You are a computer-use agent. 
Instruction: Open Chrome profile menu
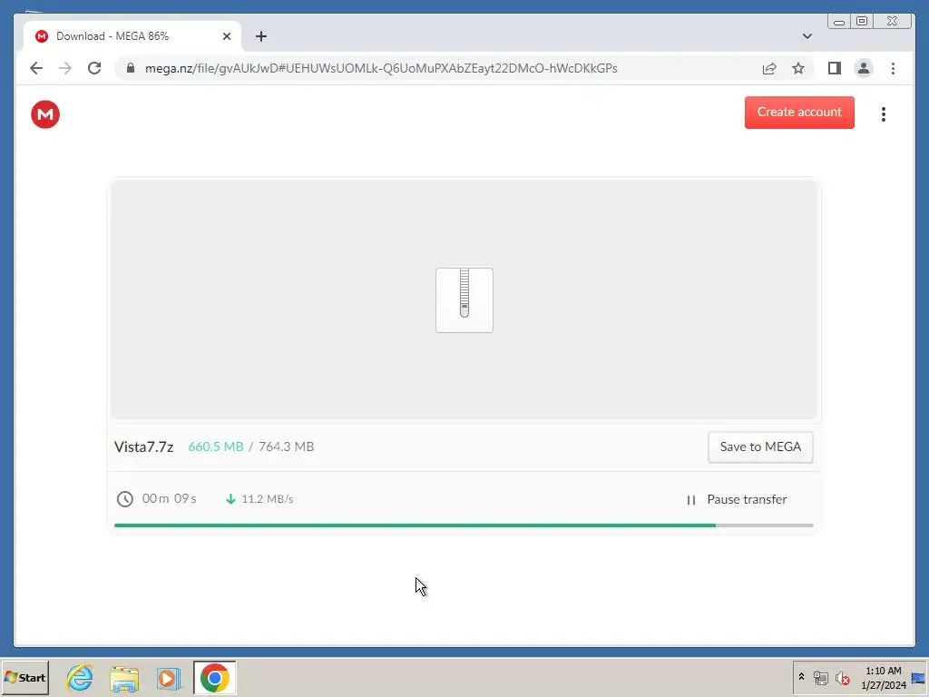tap(864, 68)
